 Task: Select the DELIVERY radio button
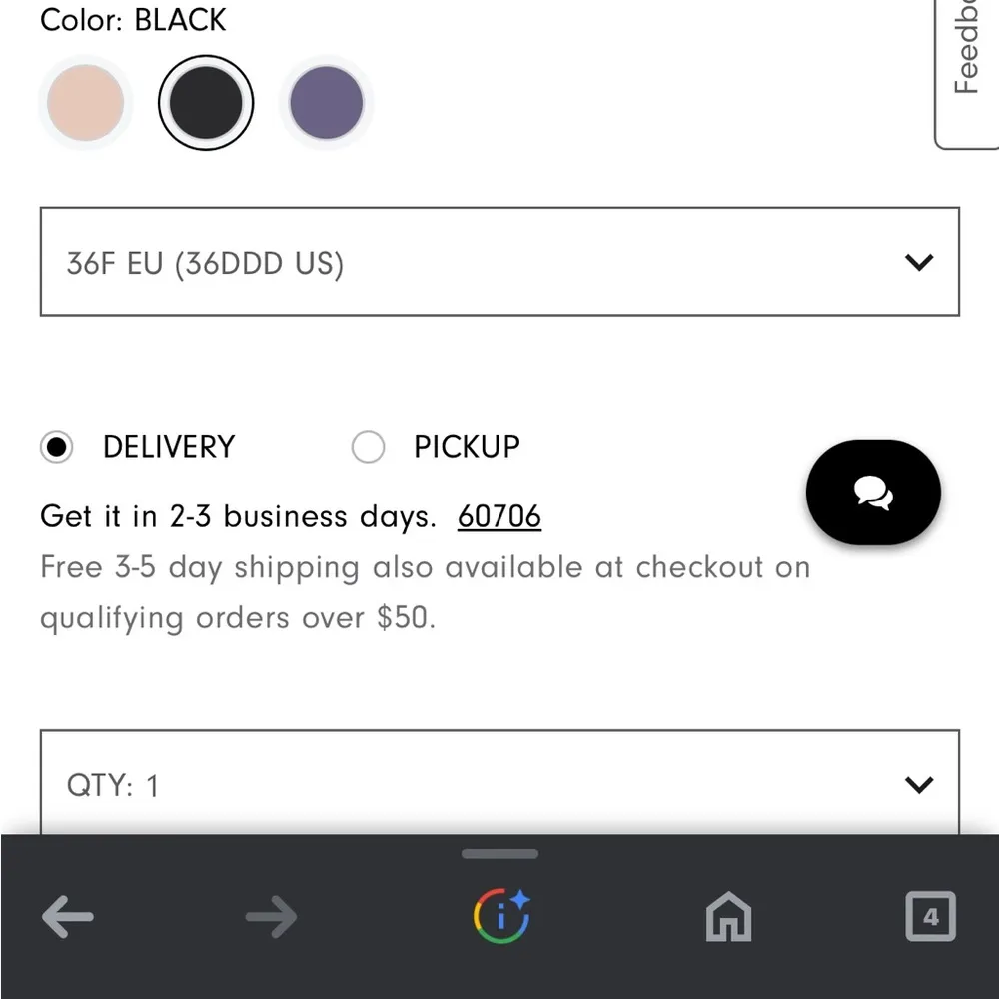tap(57, 447)
